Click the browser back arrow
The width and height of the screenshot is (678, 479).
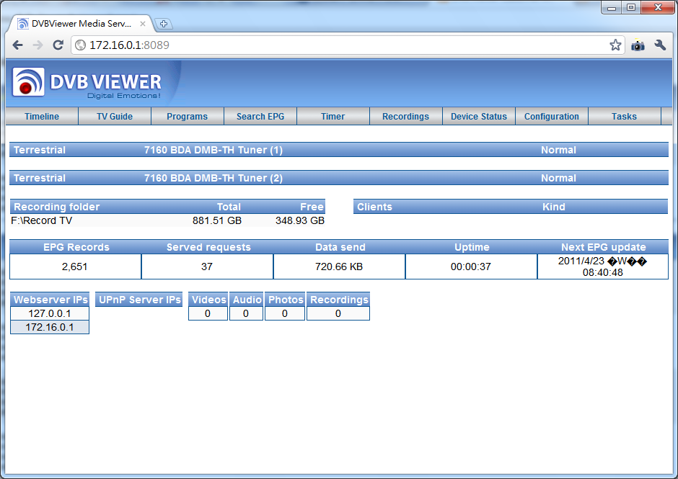pos(18,45)
